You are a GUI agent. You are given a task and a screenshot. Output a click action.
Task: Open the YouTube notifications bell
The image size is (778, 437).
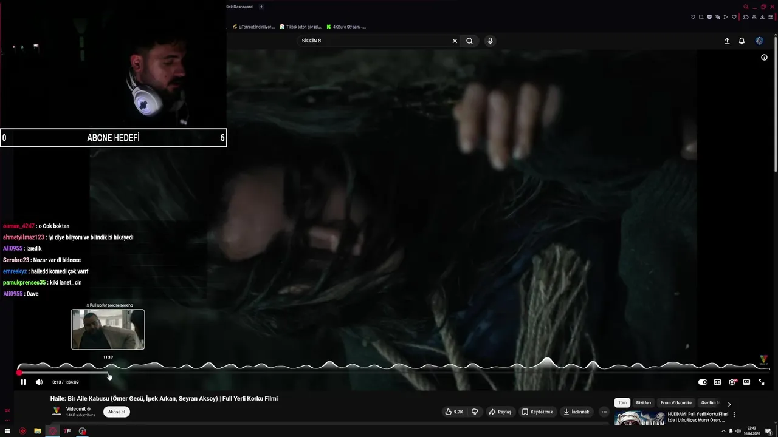(742, 41)
